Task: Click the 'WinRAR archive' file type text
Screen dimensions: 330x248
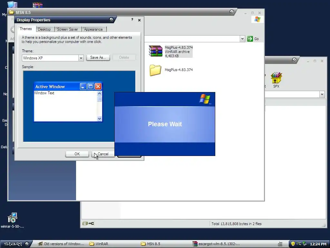Action: tap(177, 52)
